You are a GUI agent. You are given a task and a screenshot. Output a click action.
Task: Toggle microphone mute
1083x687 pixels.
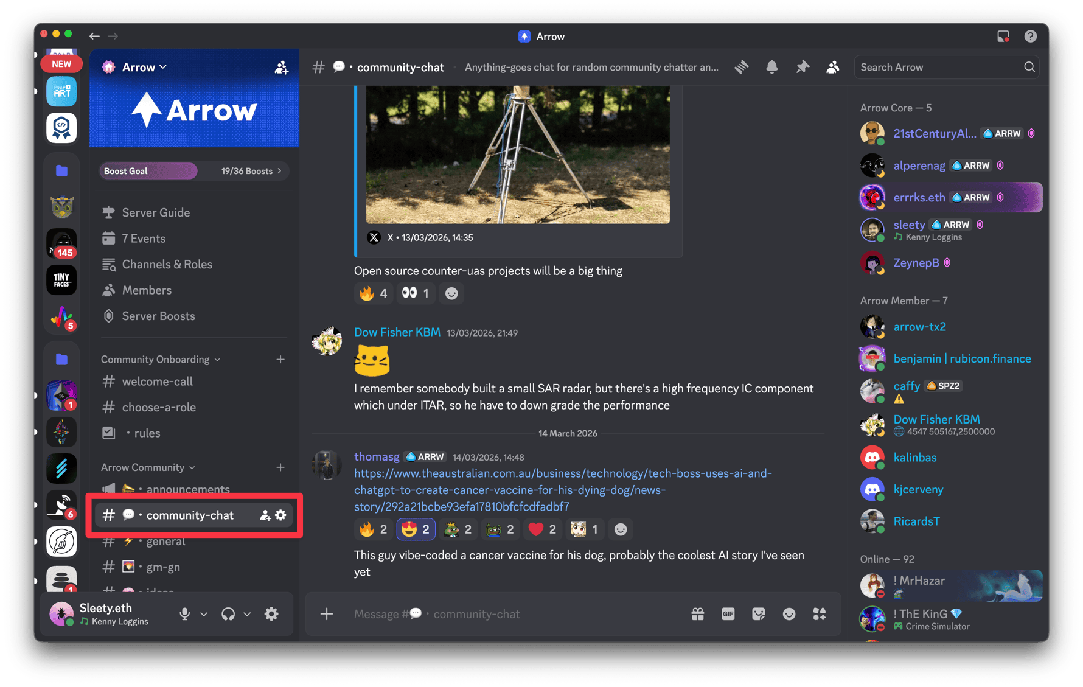pos(185,614)
